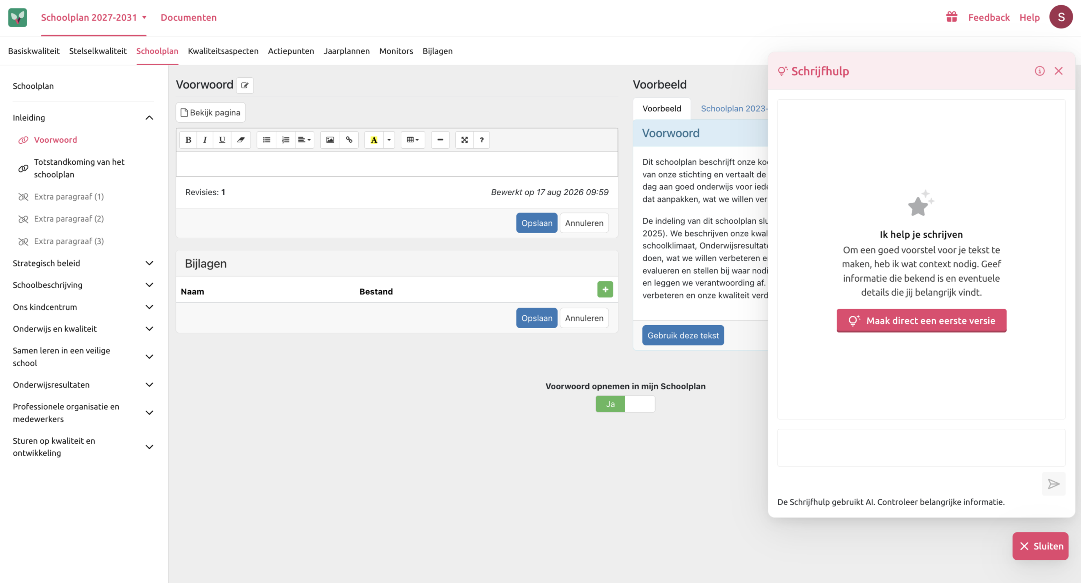The width and height of the screenshot is (1081, 583).
Task: Open highlight color picker dropdown arrow
Action: (x=389, y=140)
